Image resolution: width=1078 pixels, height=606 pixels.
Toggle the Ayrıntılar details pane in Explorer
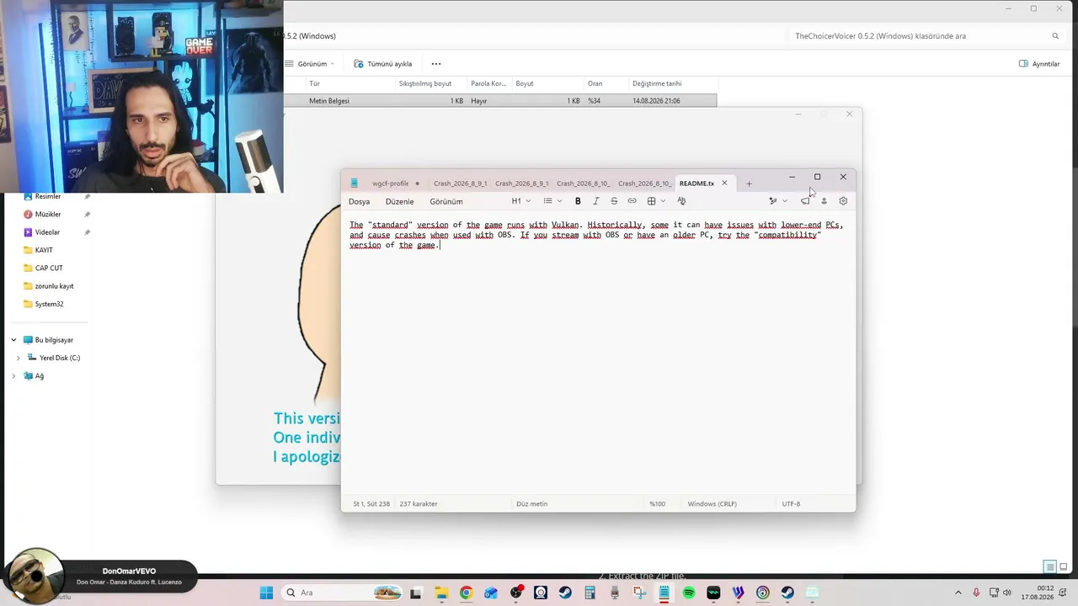click(x=1039, y=64)
